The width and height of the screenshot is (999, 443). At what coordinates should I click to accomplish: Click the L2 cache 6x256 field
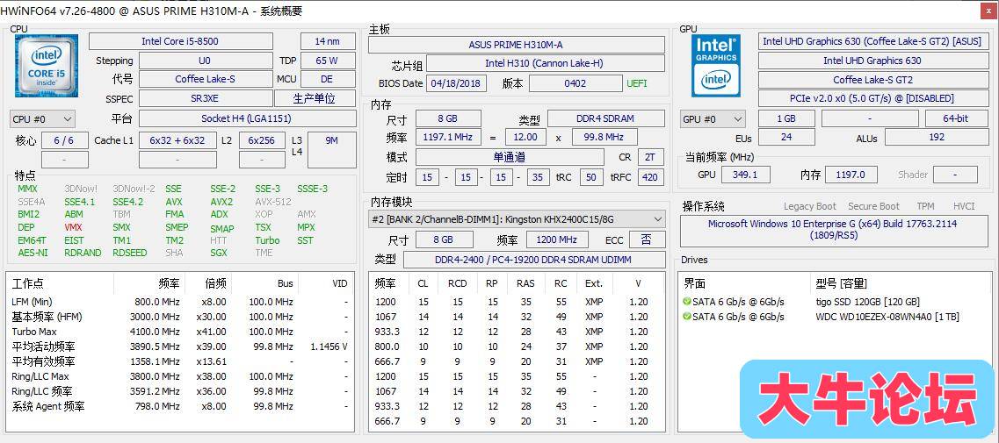[261, 140]
